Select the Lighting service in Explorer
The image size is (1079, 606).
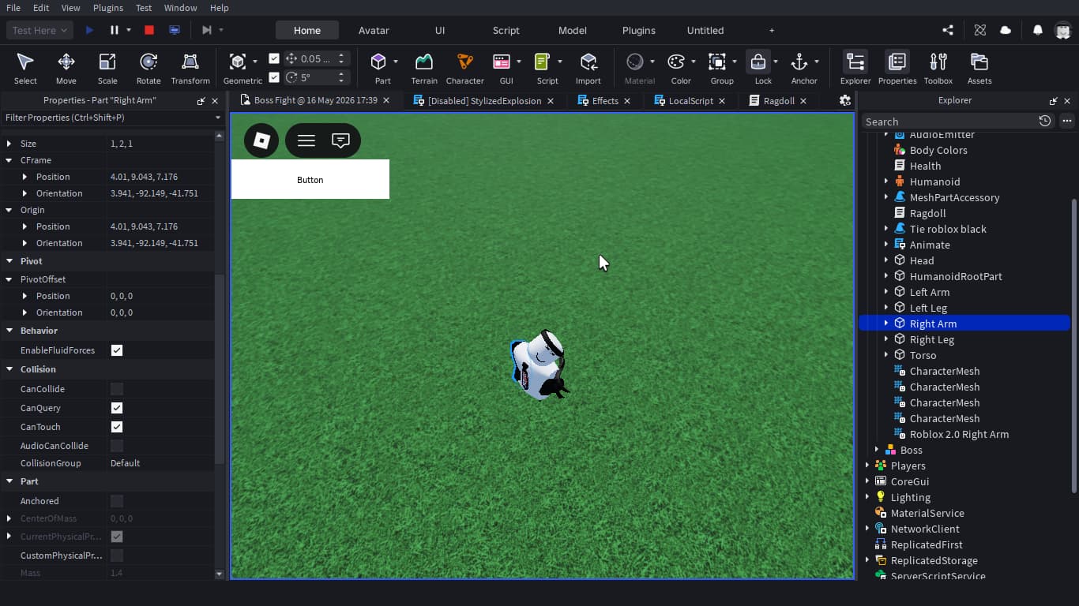(x=911, y=497)
